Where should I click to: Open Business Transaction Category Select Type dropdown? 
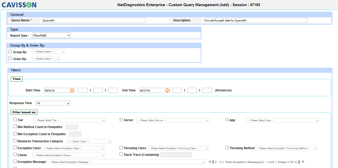[x=89, y=141]
